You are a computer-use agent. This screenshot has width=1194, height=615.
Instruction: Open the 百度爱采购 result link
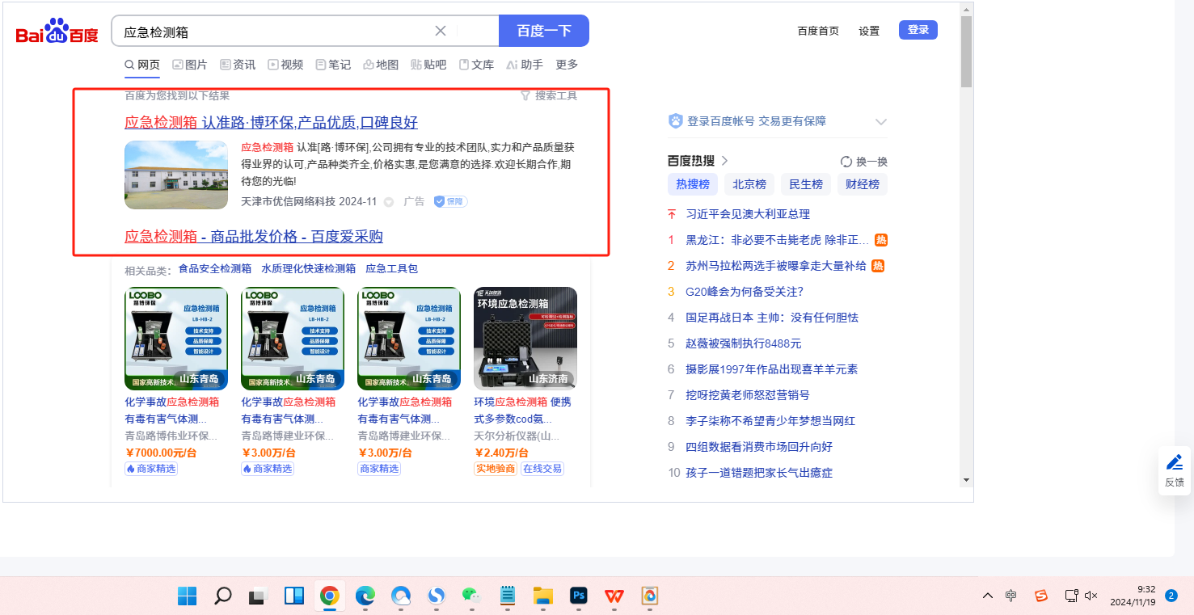253,236
